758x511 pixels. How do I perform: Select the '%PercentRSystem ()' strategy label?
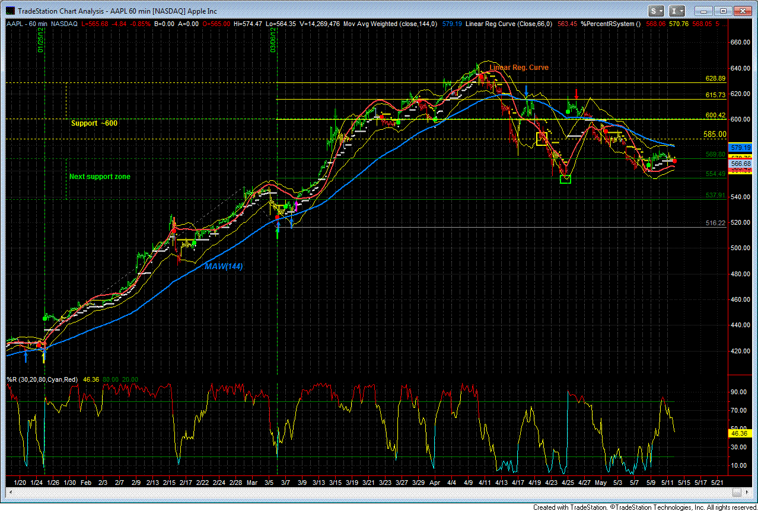612,24
